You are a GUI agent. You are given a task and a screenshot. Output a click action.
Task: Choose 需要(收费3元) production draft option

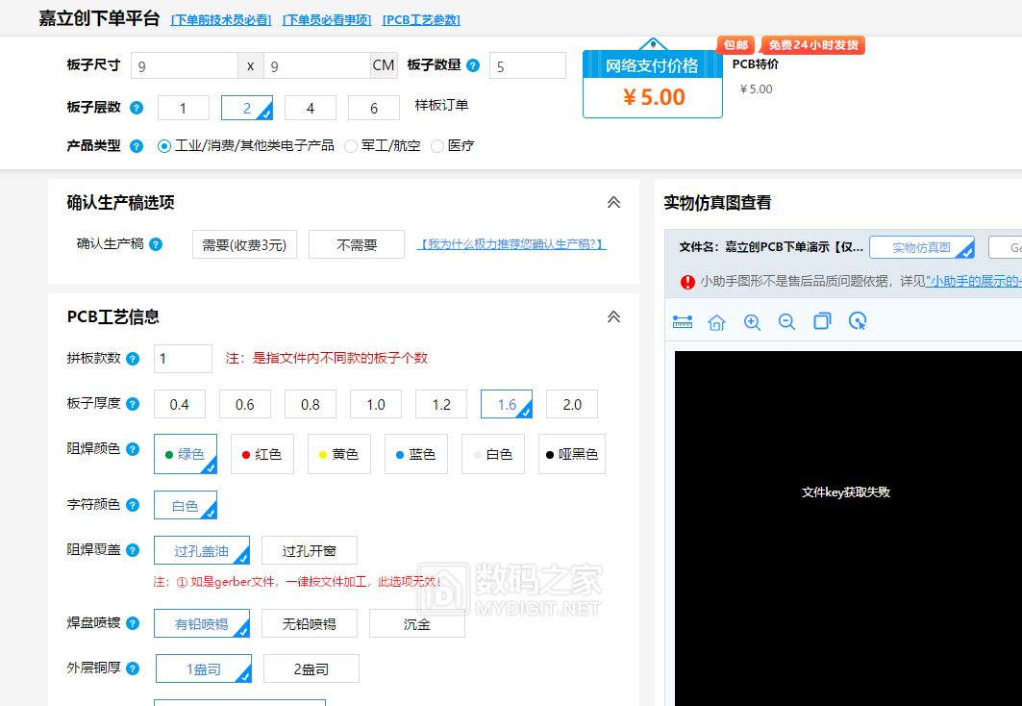point(244,244)
